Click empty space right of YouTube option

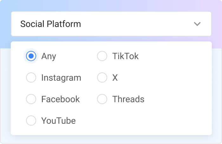click(x=143, y=121)
